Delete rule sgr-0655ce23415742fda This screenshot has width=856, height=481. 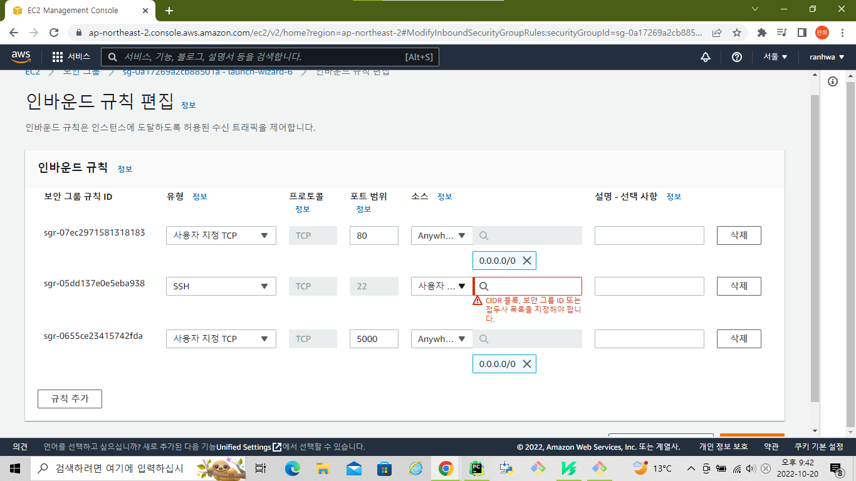tap(739, 339)
